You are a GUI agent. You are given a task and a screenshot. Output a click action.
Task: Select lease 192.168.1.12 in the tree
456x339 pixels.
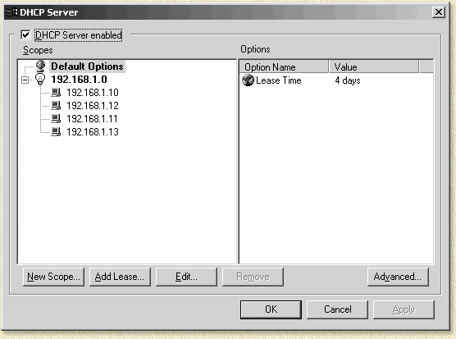coord(93,106)
